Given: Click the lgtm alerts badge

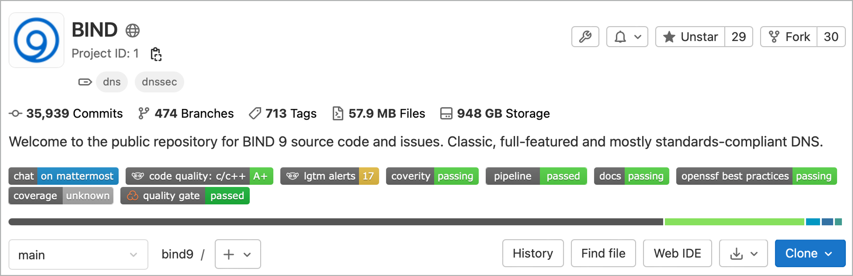Looking at the screenshot, I should 329,176.
